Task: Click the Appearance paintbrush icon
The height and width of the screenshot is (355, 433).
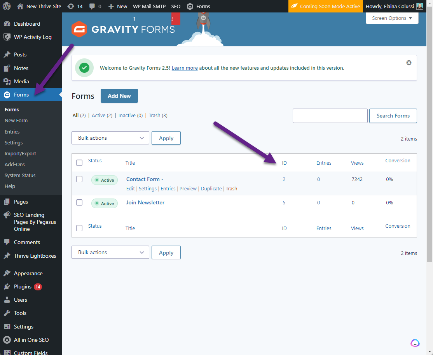Action: point(7,273)
